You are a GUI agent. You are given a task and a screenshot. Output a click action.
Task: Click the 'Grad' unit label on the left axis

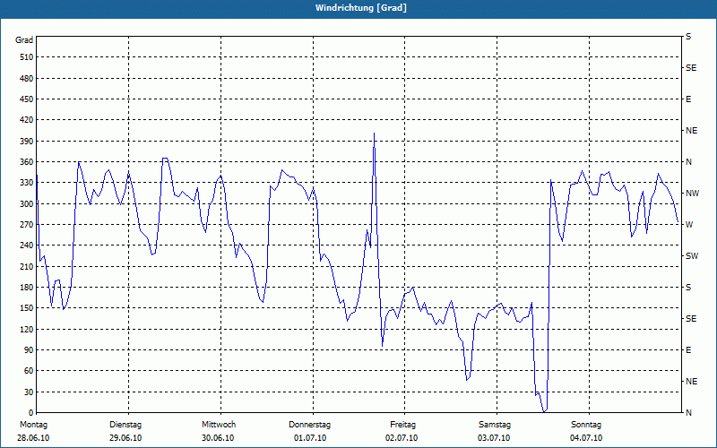24,40
